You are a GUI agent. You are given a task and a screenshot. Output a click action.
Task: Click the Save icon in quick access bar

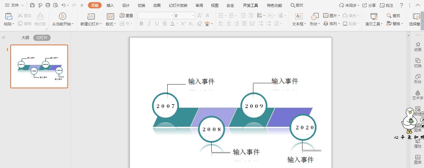32,5
